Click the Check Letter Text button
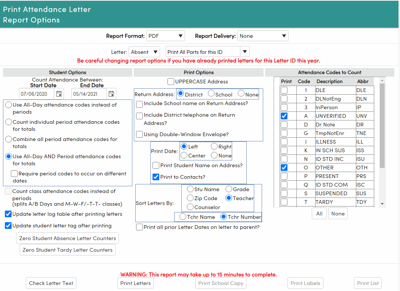Image resolution: width=400 pixels, height=291 pixels. (50, 283)
